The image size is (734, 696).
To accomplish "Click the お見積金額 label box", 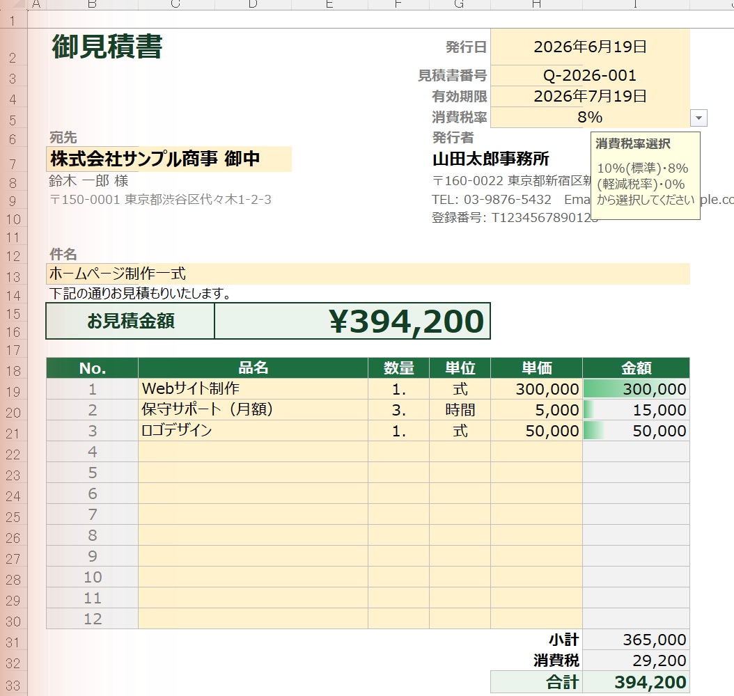I will 131,321.
